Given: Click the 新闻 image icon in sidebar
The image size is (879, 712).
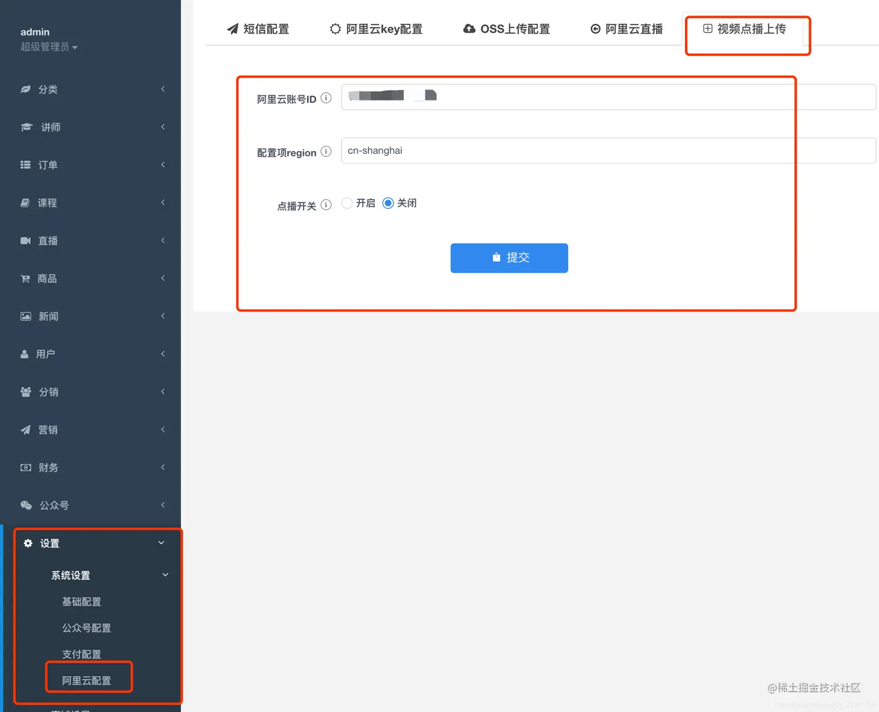Looking at the screenshot, I should pos(26,316).
